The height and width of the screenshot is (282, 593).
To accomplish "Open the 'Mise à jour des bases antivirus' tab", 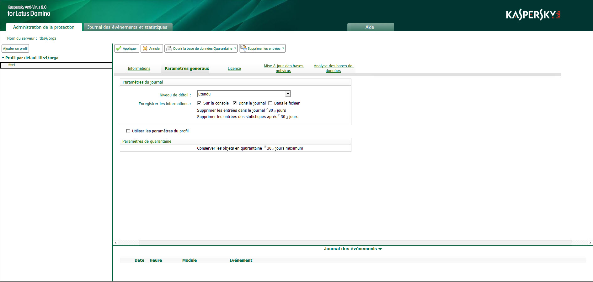I will [283, 68].
